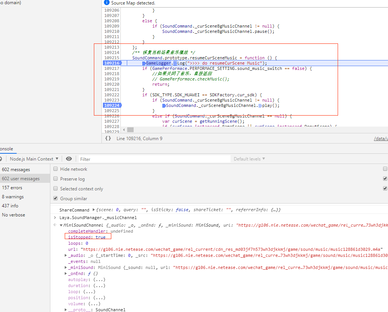Click the left arrow of the horizontal scrollbar

pos(123,130)
